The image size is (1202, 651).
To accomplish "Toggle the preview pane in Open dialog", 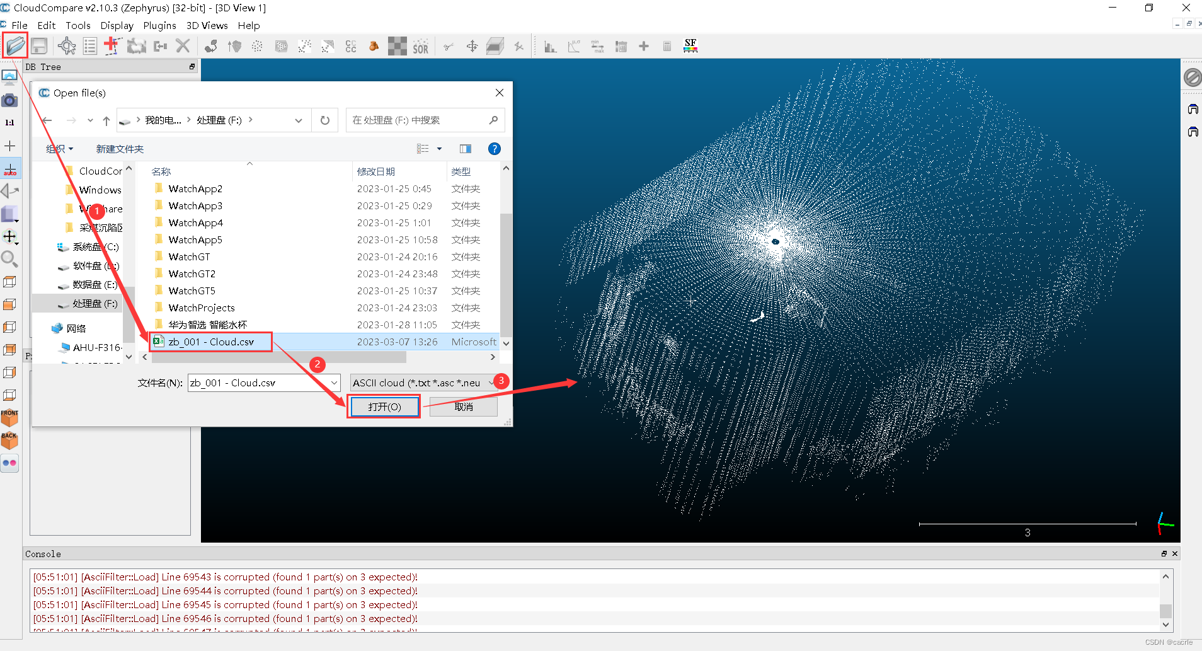I will [466, 149].
